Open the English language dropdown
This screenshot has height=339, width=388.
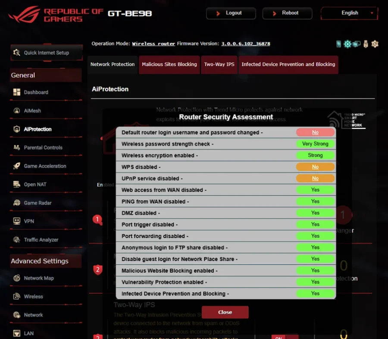pyautogui.click(x=349, y=13)
